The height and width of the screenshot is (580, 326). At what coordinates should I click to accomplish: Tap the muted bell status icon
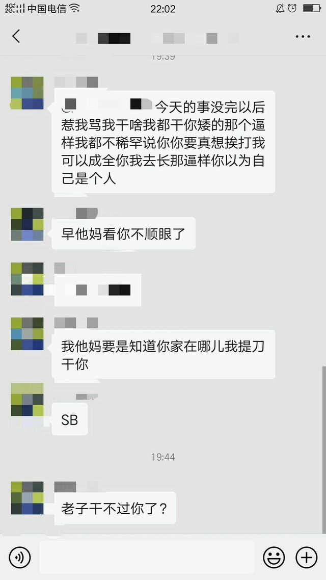click(280, 8)
